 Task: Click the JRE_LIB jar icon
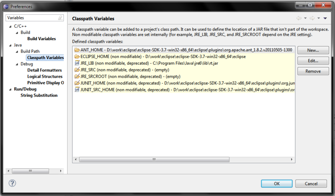(x=77, y=63)
